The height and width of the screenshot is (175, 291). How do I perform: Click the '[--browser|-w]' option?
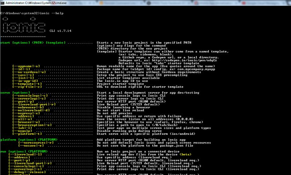26,122
